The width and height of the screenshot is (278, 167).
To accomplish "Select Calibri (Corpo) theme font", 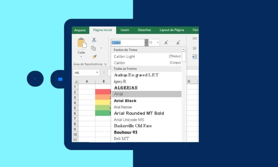I will point(146,63).
